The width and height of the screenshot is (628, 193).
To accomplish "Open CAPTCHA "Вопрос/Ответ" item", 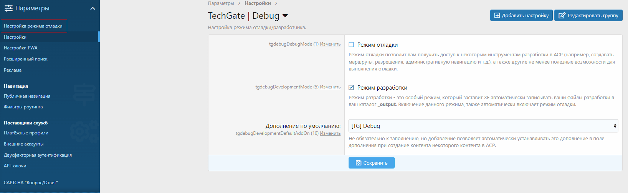I will click(x=31, y=183).
